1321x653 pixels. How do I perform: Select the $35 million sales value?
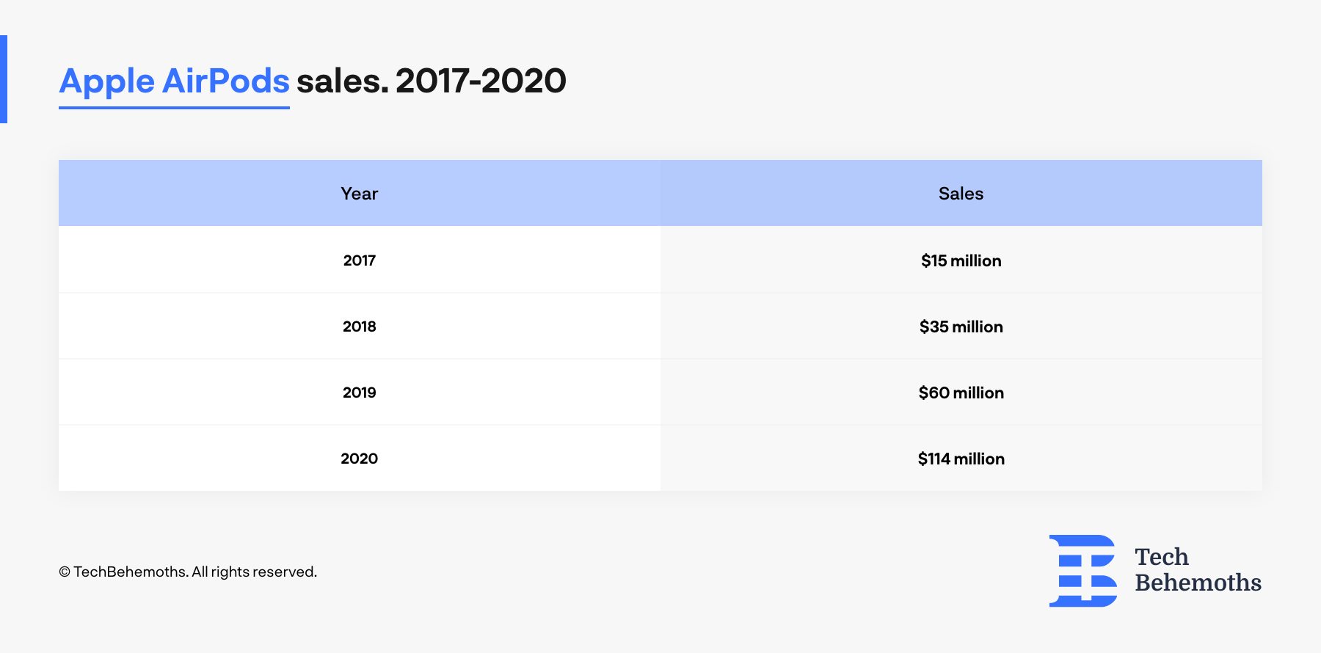click(961, 326)
